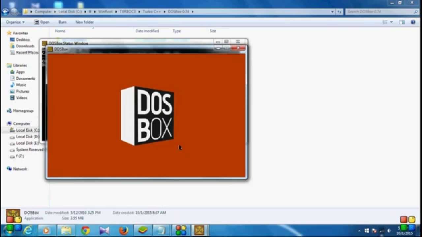Image resolution: width=422 pixels, height=237 pixels.
Task: Sort by Size column header
Action: pyautogui.click(x=213, y=31)
